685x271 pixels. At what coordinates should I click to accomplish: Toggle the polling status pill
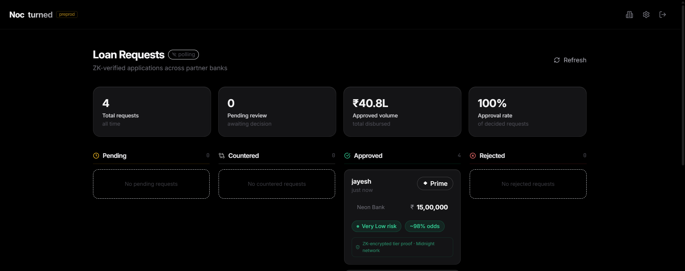pyautogui.click(x=184, y=54)
